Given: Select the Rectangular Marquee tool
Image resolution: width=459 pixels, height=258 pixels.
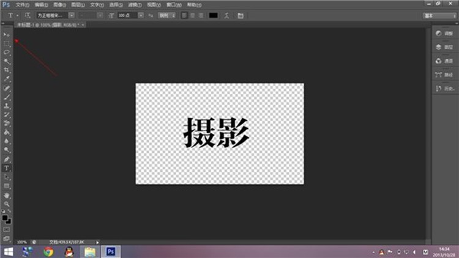Looking at the screenshot, I should point(7,44).
